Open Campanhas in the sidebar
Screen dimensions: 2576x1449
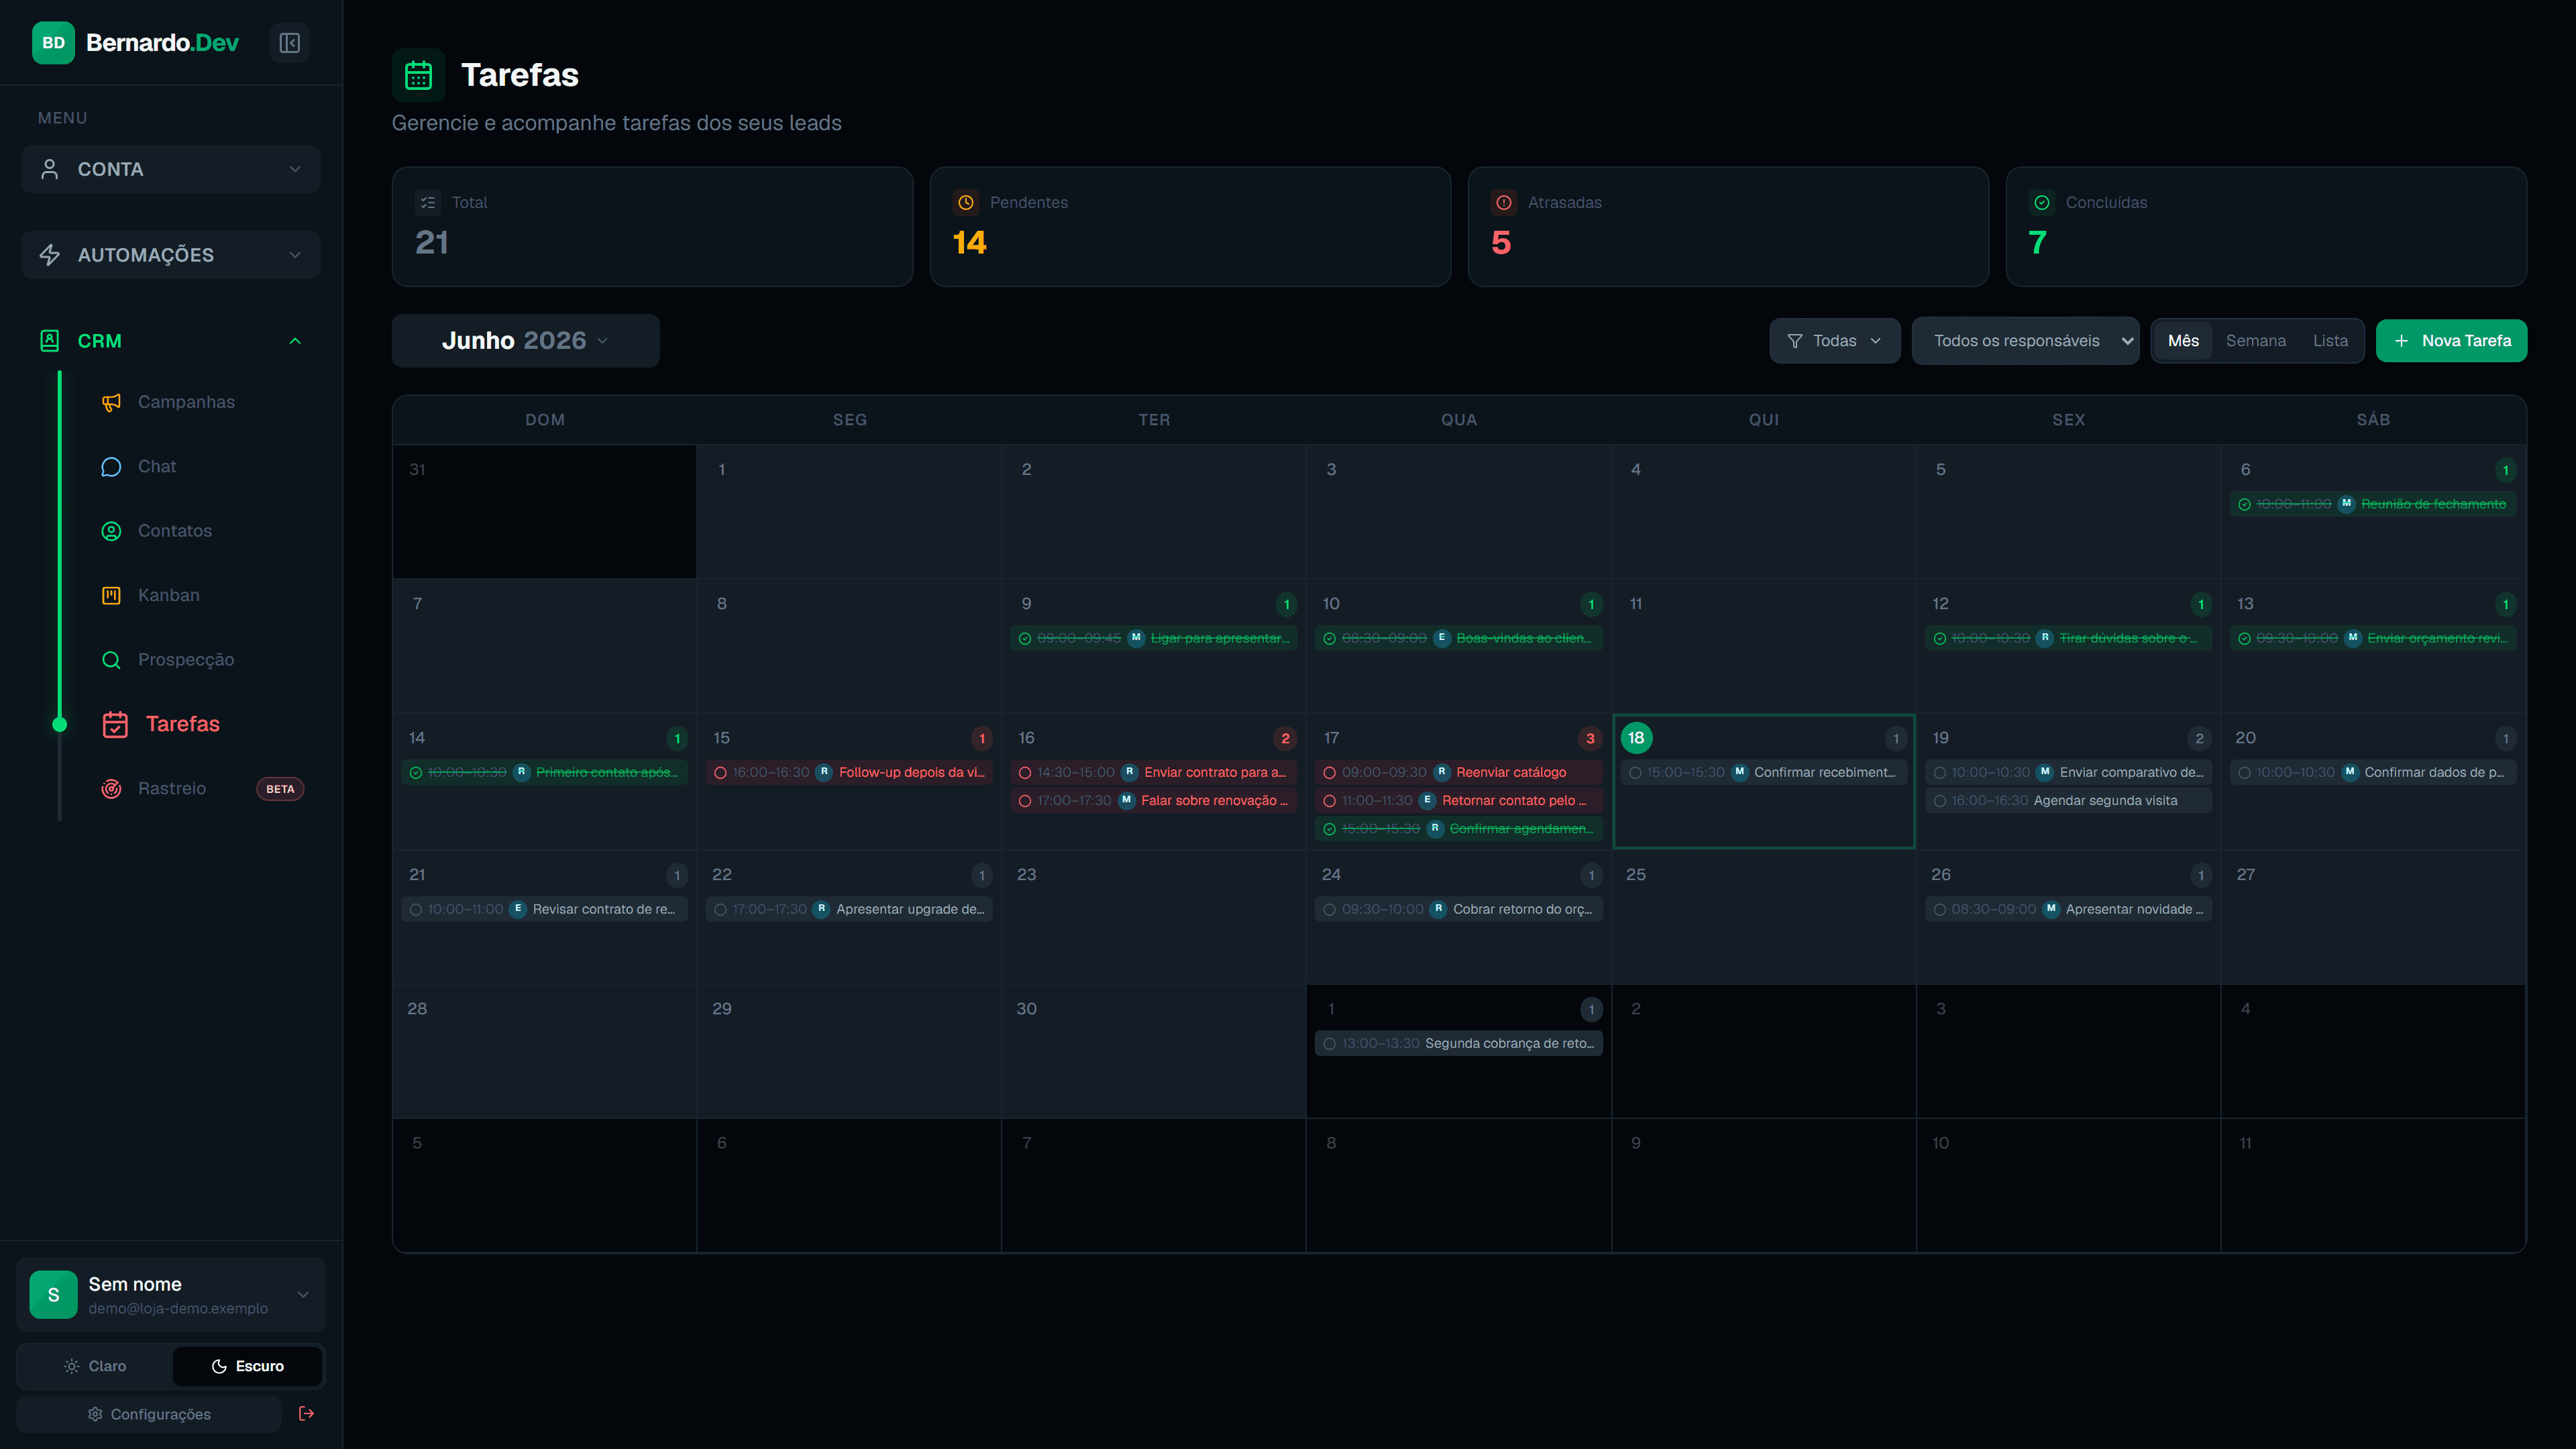coord(186,402)
